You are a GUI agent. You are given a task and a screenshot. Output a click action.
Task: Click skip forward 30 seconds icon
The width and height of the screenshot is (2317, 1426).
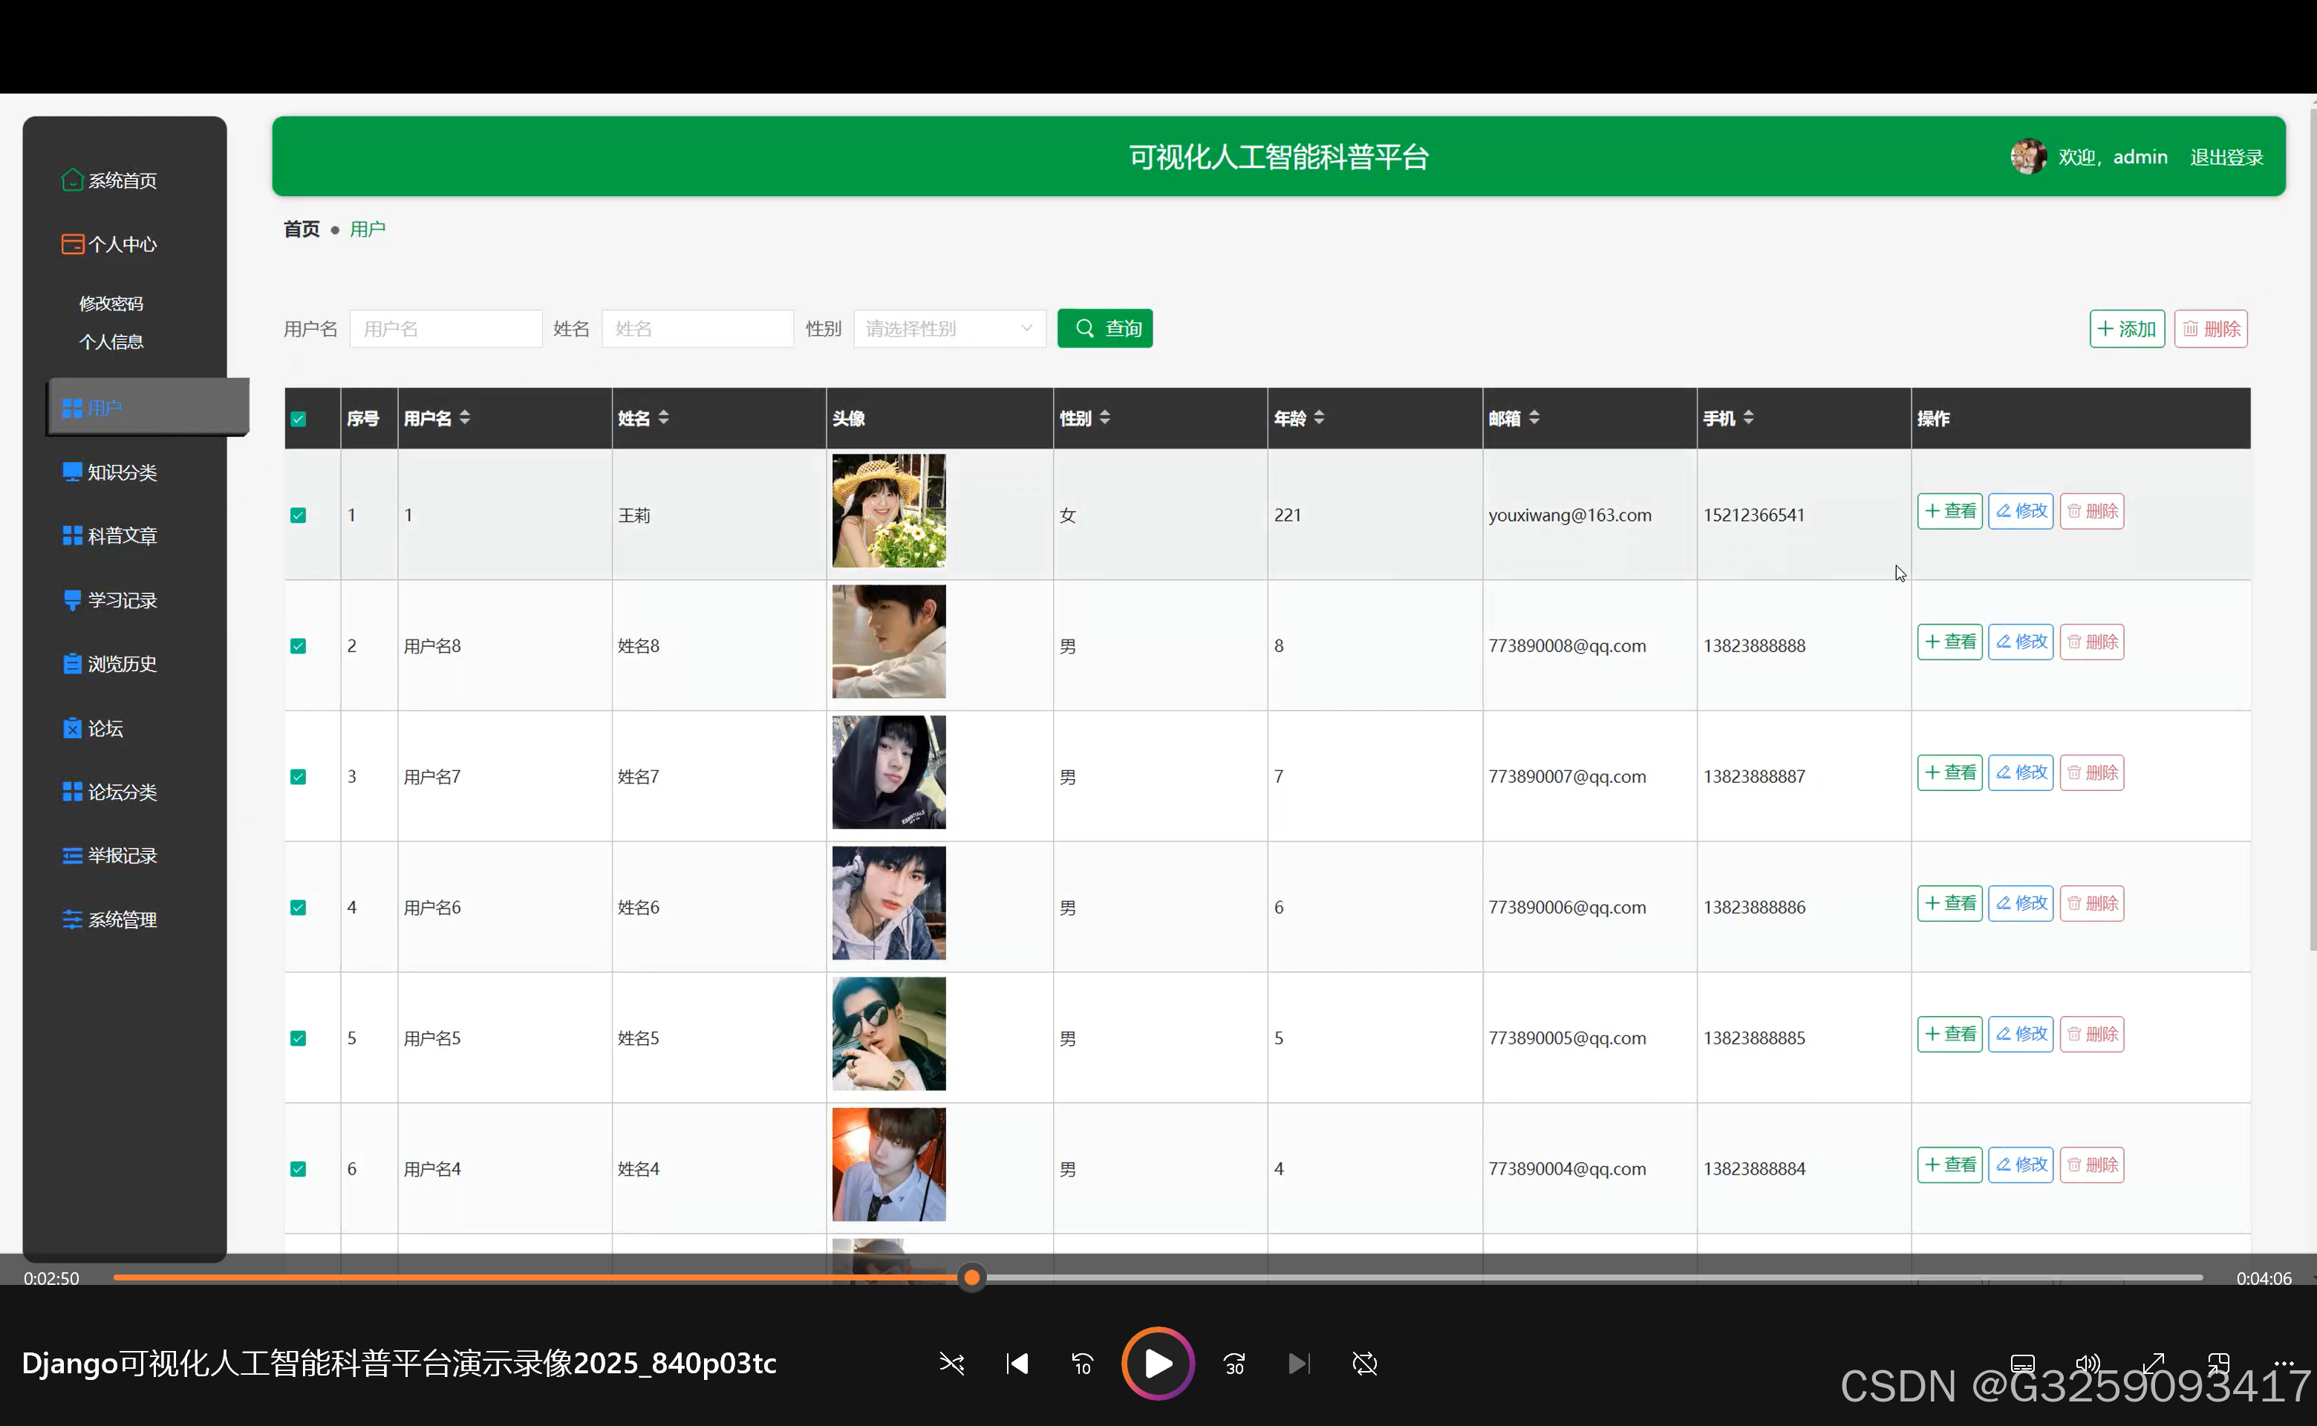[x=1234, y=1364]
